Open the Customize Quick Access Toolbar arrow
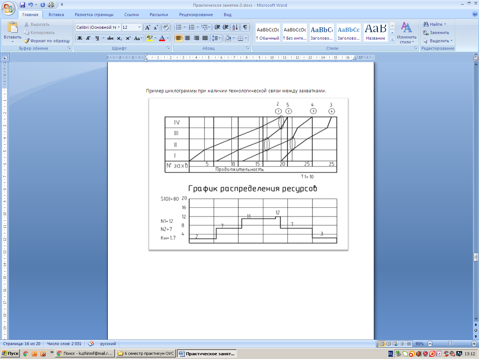479x359 pixels. [x=62, y=5]
